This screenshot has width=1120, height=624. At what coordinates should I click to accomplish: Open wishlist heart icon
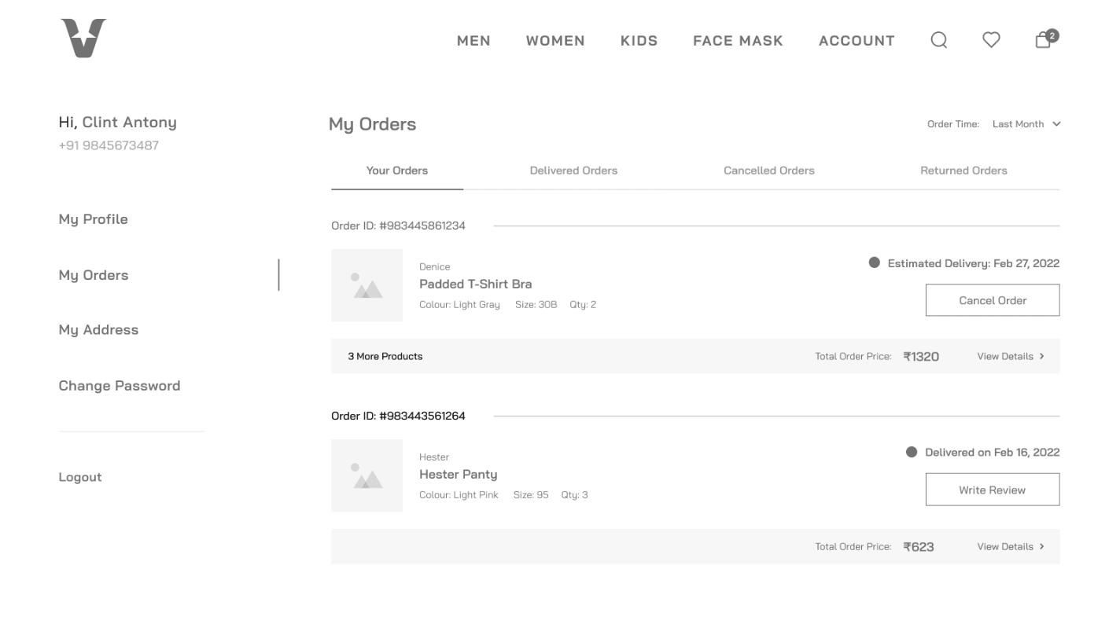pos(991,40)
